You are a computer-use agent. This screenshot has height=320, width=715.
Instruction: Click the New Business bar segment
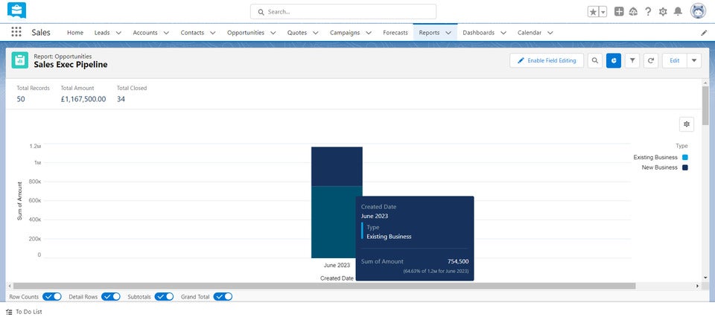337,166
